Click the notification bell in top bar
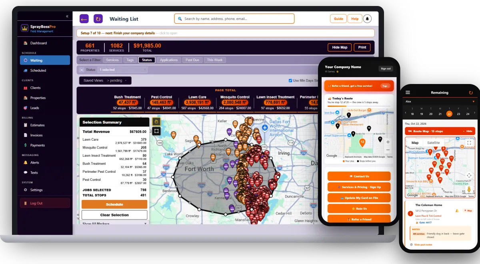 point(367,19)
